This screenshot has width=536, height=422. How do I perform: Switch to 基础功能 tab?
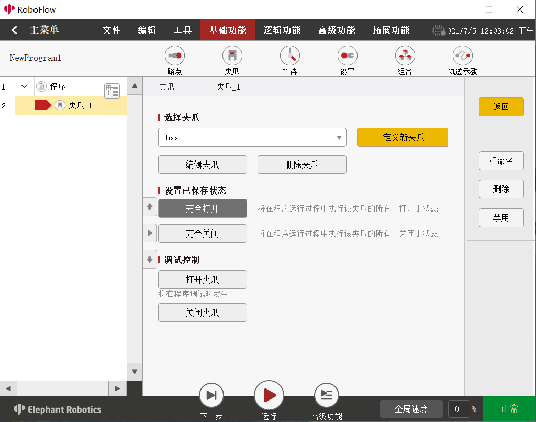(228, 30)
